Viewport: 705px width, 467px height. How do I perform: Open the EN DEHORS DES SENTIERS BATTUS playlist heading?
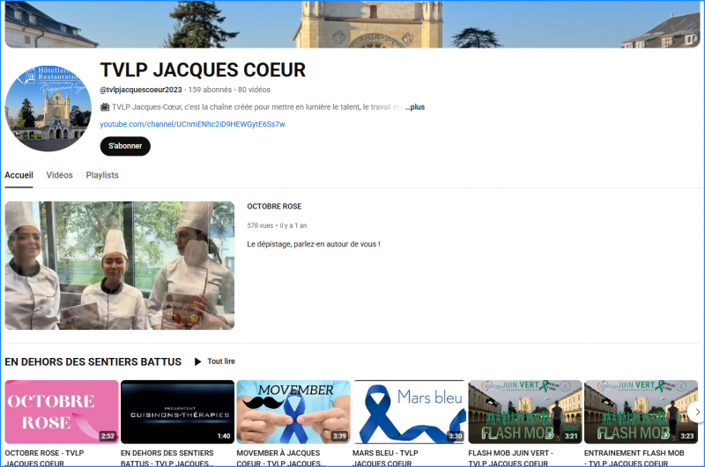coord(93,361)
